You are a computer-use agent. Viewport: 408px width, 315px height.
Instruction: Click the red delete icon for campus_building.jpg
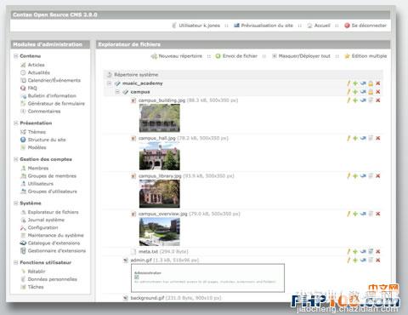tap(377, 100)
